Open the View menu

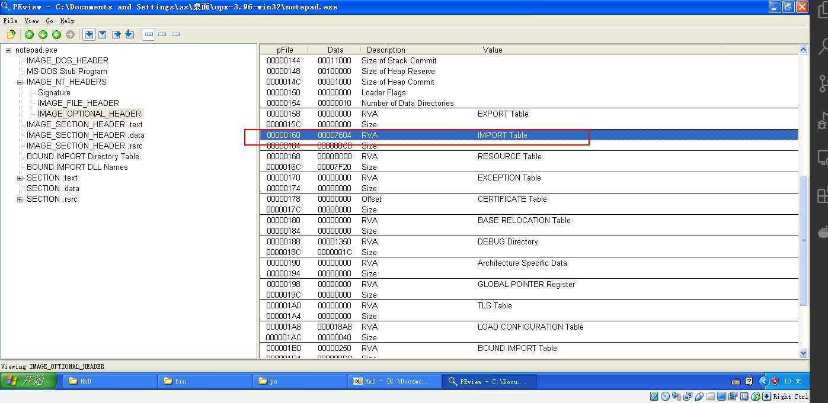coord(31,21)
